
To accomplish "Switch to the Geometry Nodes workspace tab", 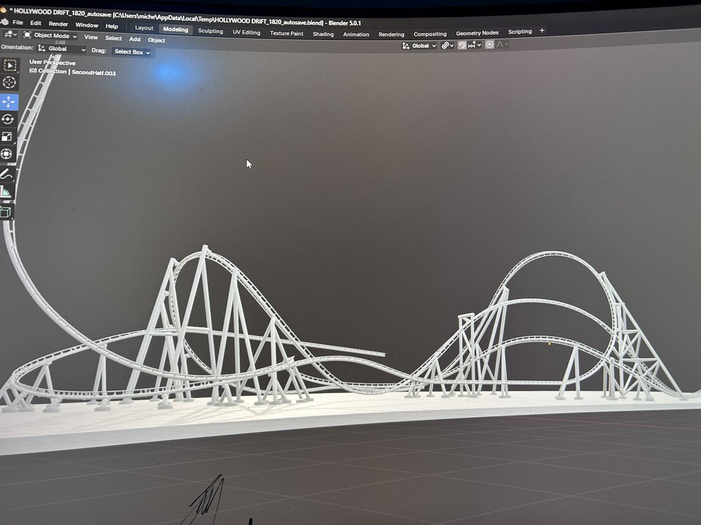I will [x=477, y=33].
